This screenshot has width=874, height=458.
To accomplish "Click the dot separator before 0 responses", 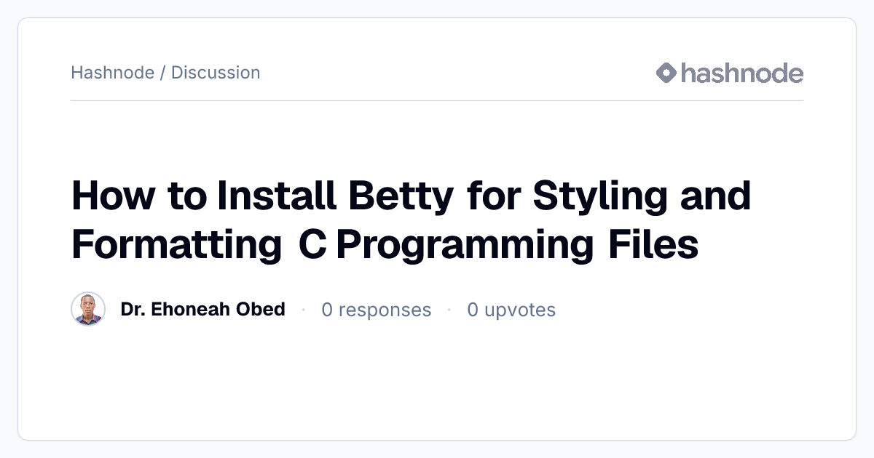I will 303,310.
